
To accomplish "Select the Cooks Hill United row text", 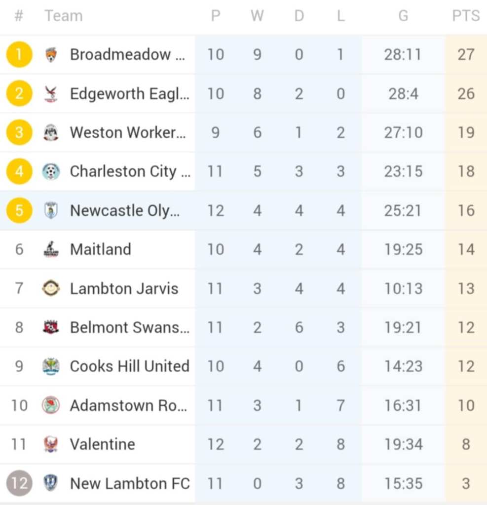I will pyautogui.click(x=129, y=366).
